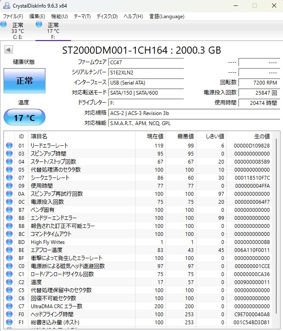Screen dimensions: 283x331
Task: Click the 使用時間 value 20474 時間
Action: [259, 103]
